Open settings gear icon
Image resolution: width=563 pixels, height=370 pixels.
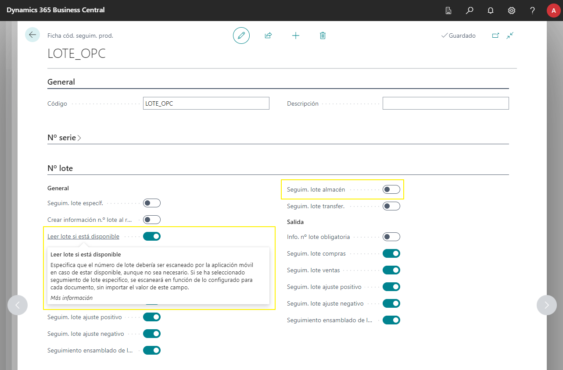[x=512, y=11]
